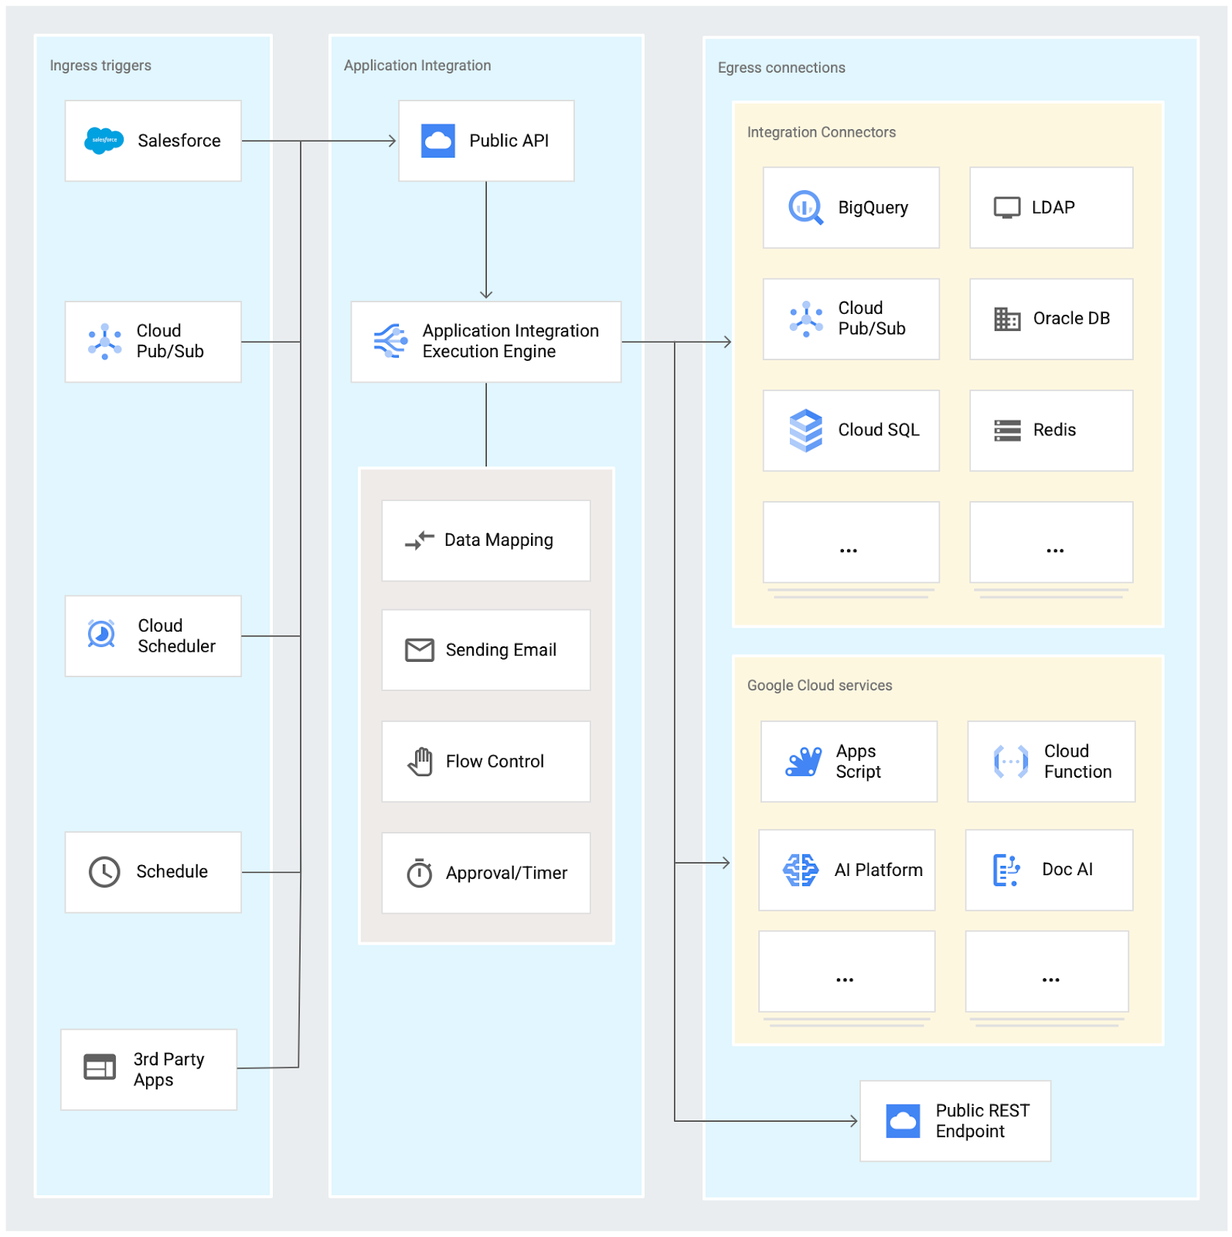Select the Cloud Scheduler label

tap(177, 636)
